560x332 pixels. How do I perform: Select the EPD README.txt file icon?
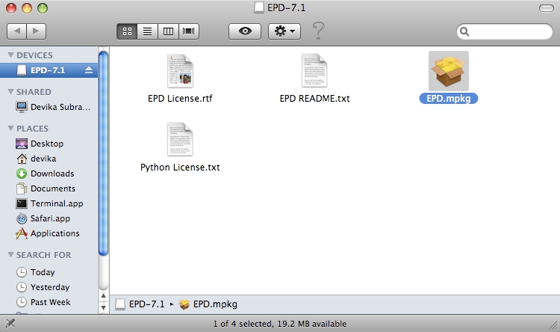coord(314,71)
